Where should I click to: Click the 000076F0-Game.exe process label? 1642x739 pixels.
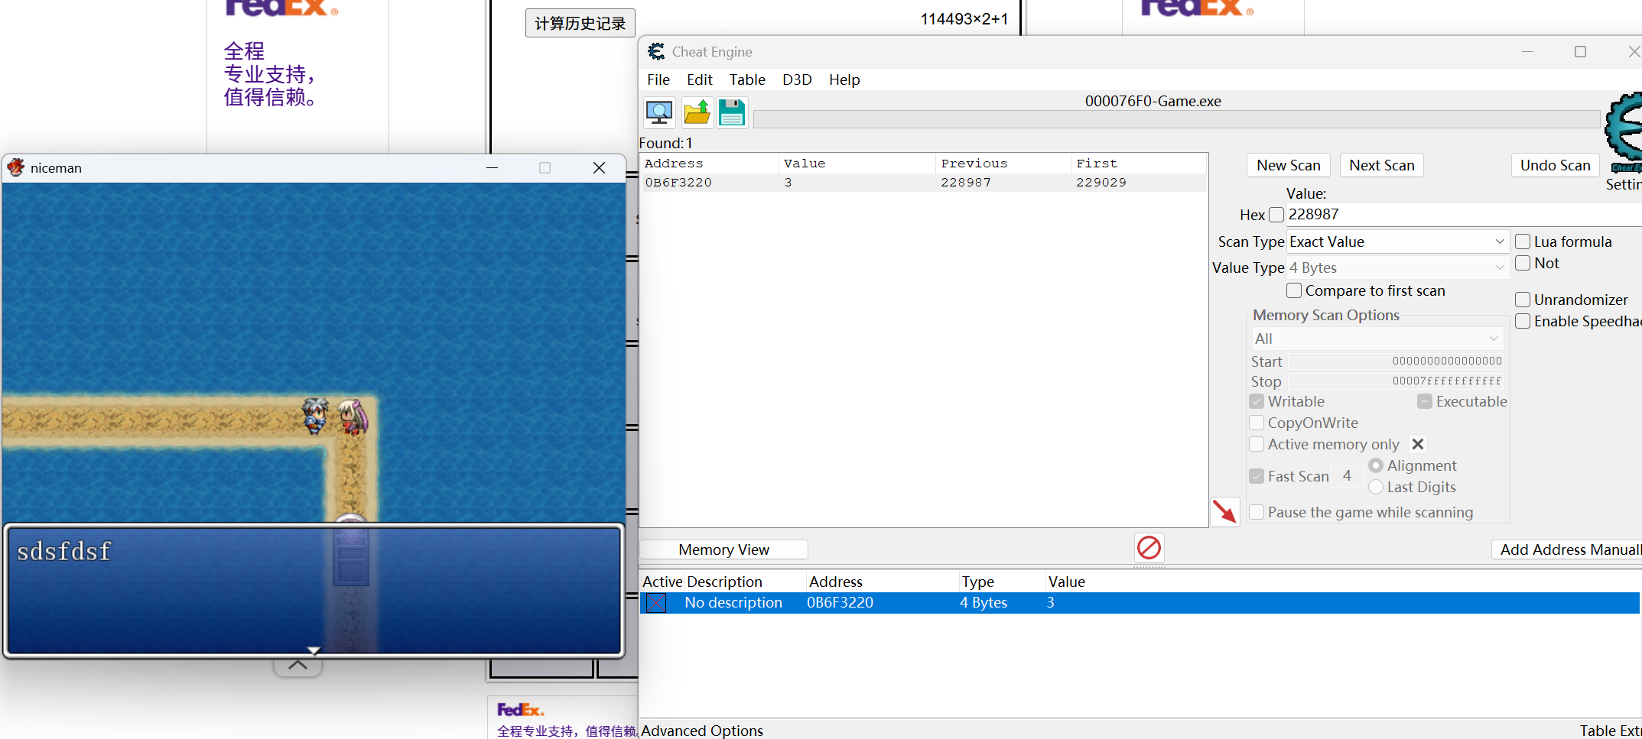[x=1153, y=101]
